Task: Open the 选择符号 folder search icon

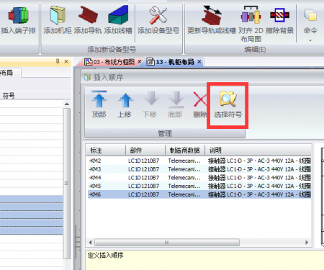Action: click(228, 99)
